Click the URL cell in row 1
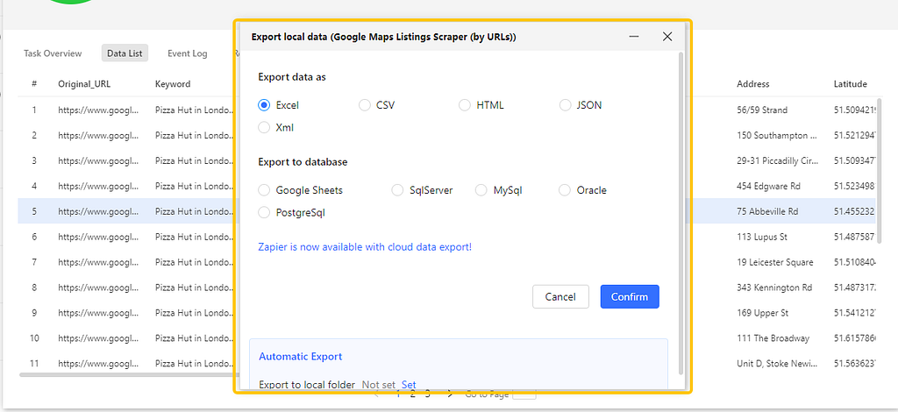Image resolution: width=898 pixels, height=412 pixels. coord(98,110)
